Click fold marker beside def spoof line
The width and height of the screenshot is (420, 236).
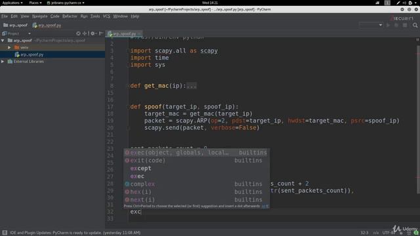128,107
